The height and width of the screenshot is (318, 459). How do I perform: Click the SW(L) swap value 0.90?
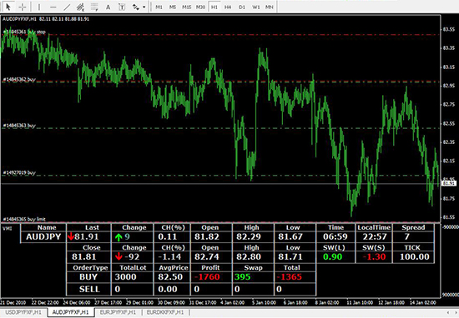point(333,256)
